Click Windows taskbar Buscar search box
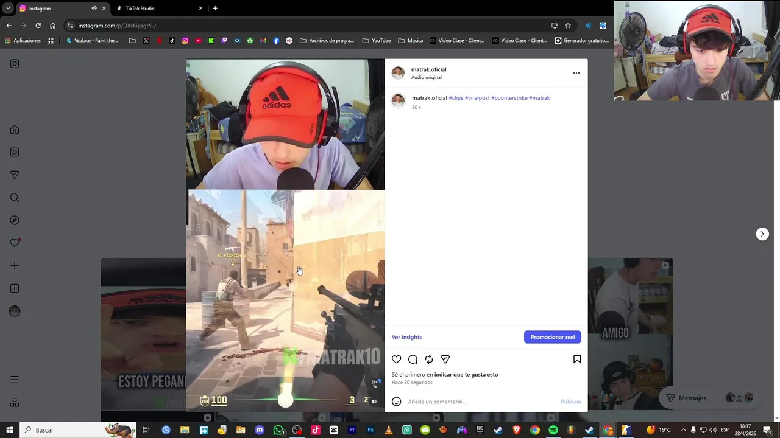 78,430
